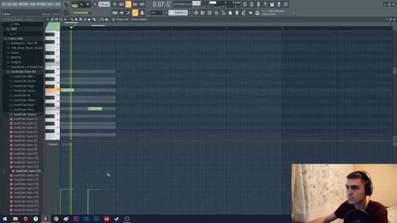Screen dimensions: 397x223
Task: Click the render audio file icon
Action: click(279, 4)
